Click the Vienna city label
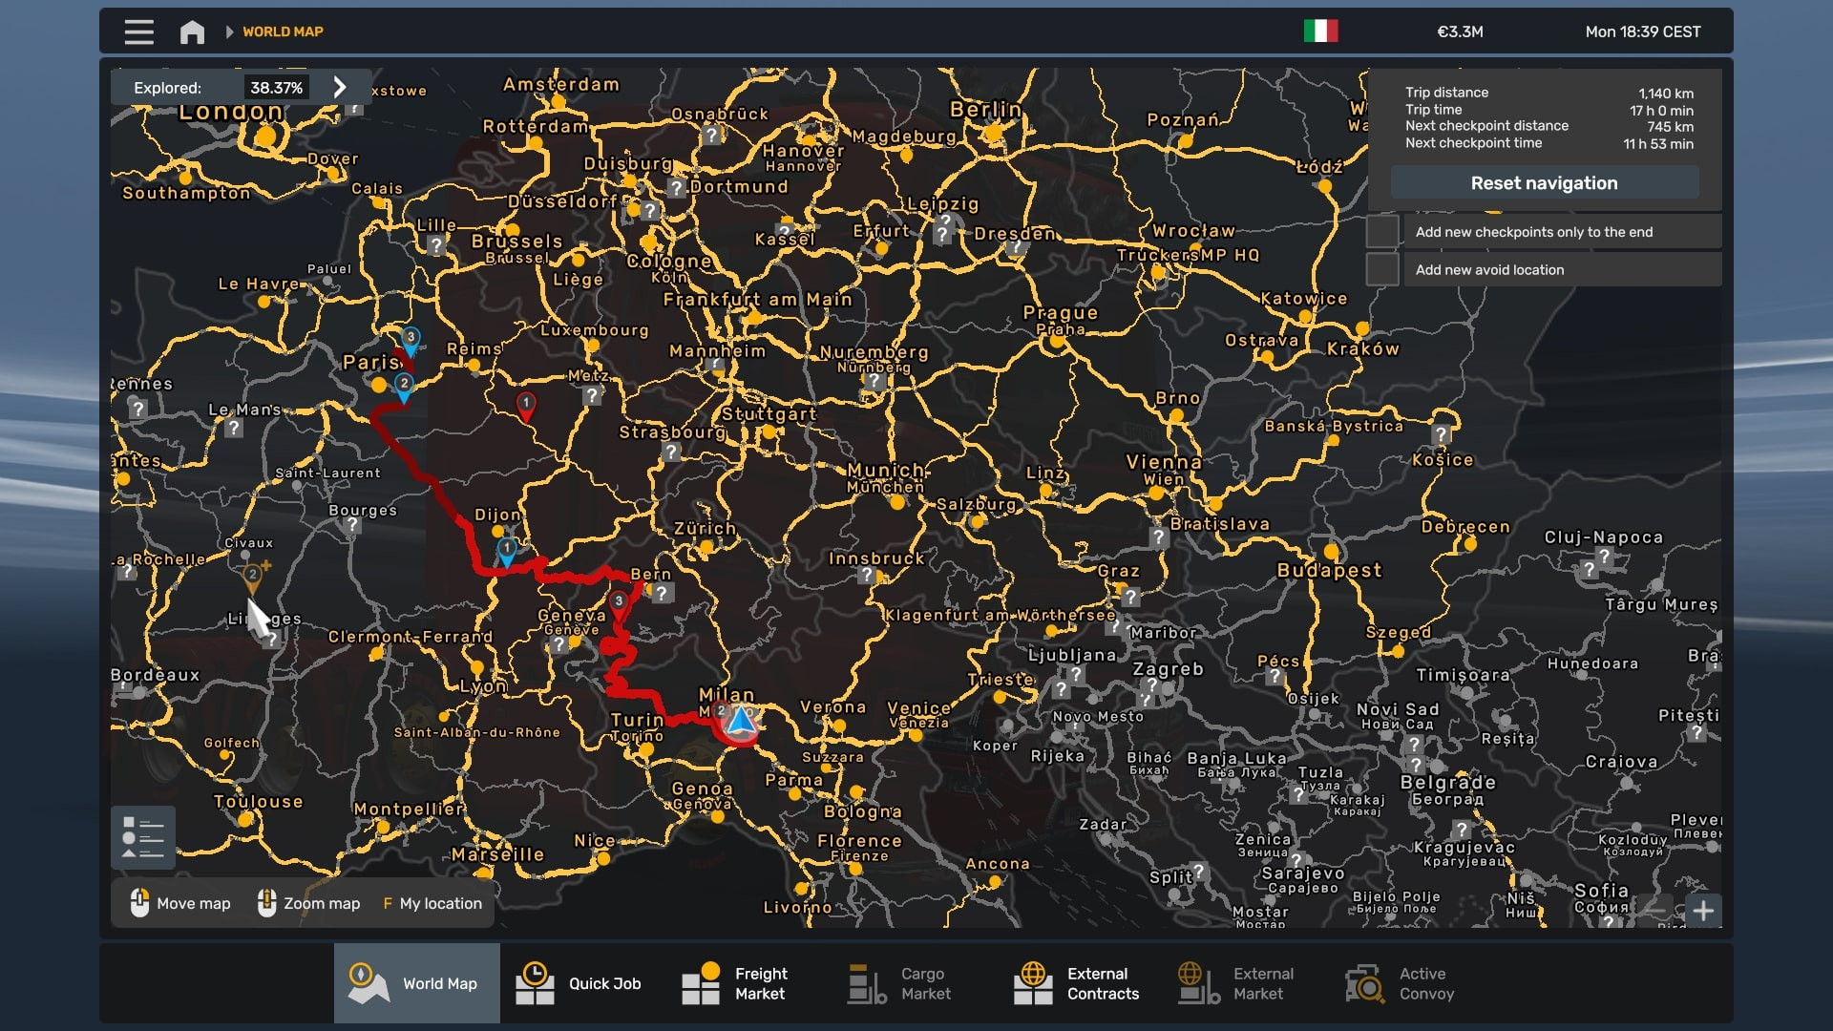 click(x=1164, y=462)
